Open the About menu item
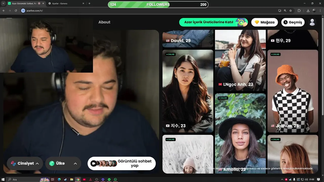The height and width of the screenshot is (182, 324). (104, 22)
